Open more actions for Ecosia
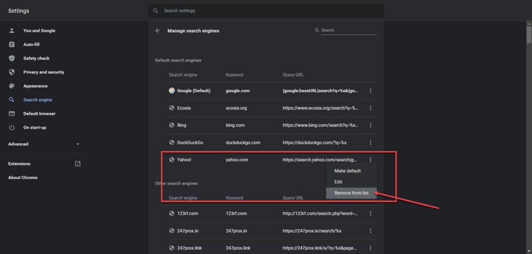The image size is (532, 254). [x=370, y=108]
